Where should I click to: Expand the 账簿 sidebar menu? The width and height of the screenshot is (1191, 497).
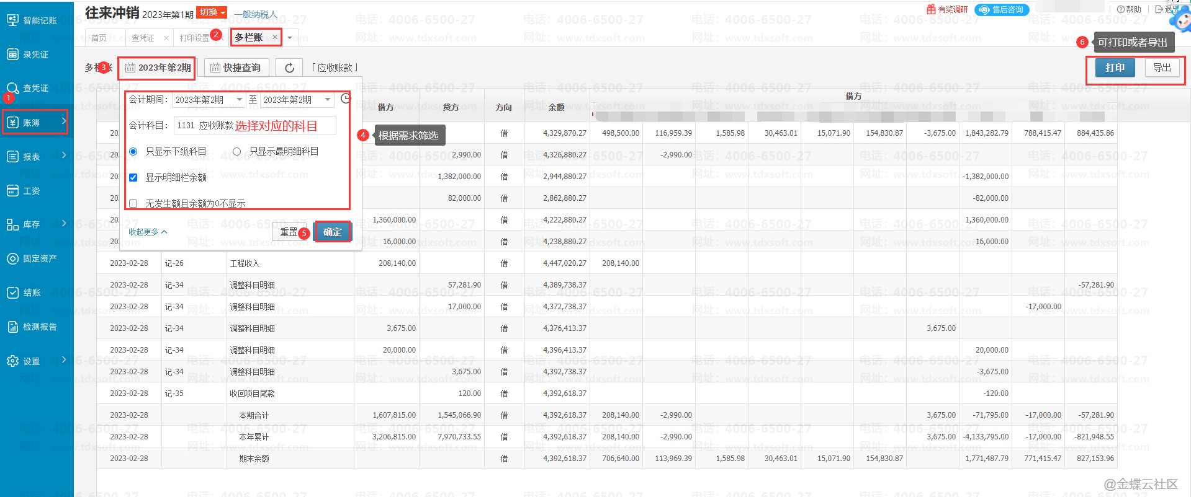pyautogui.click(x=35, y=122)
